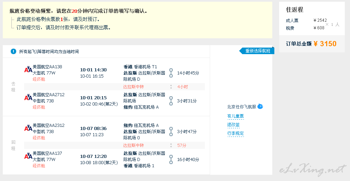Select the 回程 return section label

(x=13, y=145)
